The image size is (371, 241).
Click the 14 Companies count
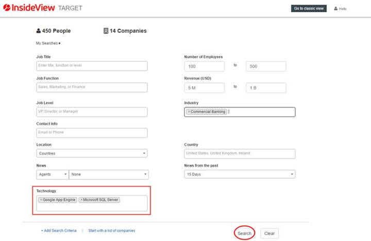tap(128, 31)
